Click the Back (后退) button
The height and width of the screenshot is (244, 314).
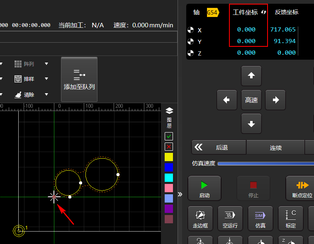point(219,147)
